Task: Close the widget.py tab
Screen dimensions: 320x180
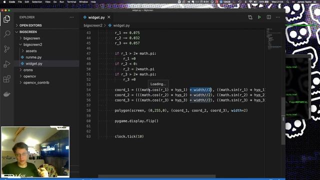Action: coord(109,17)
